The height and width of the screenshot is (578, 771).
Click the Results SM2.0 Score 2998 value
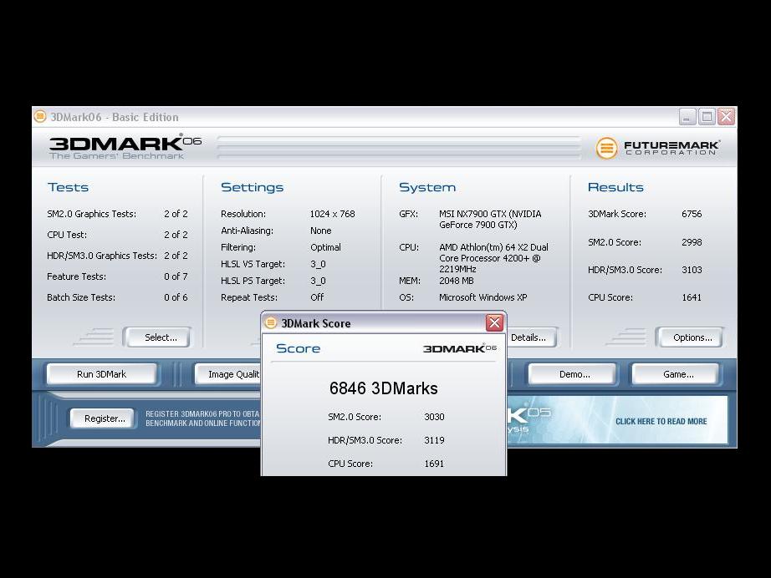(692, 242)
